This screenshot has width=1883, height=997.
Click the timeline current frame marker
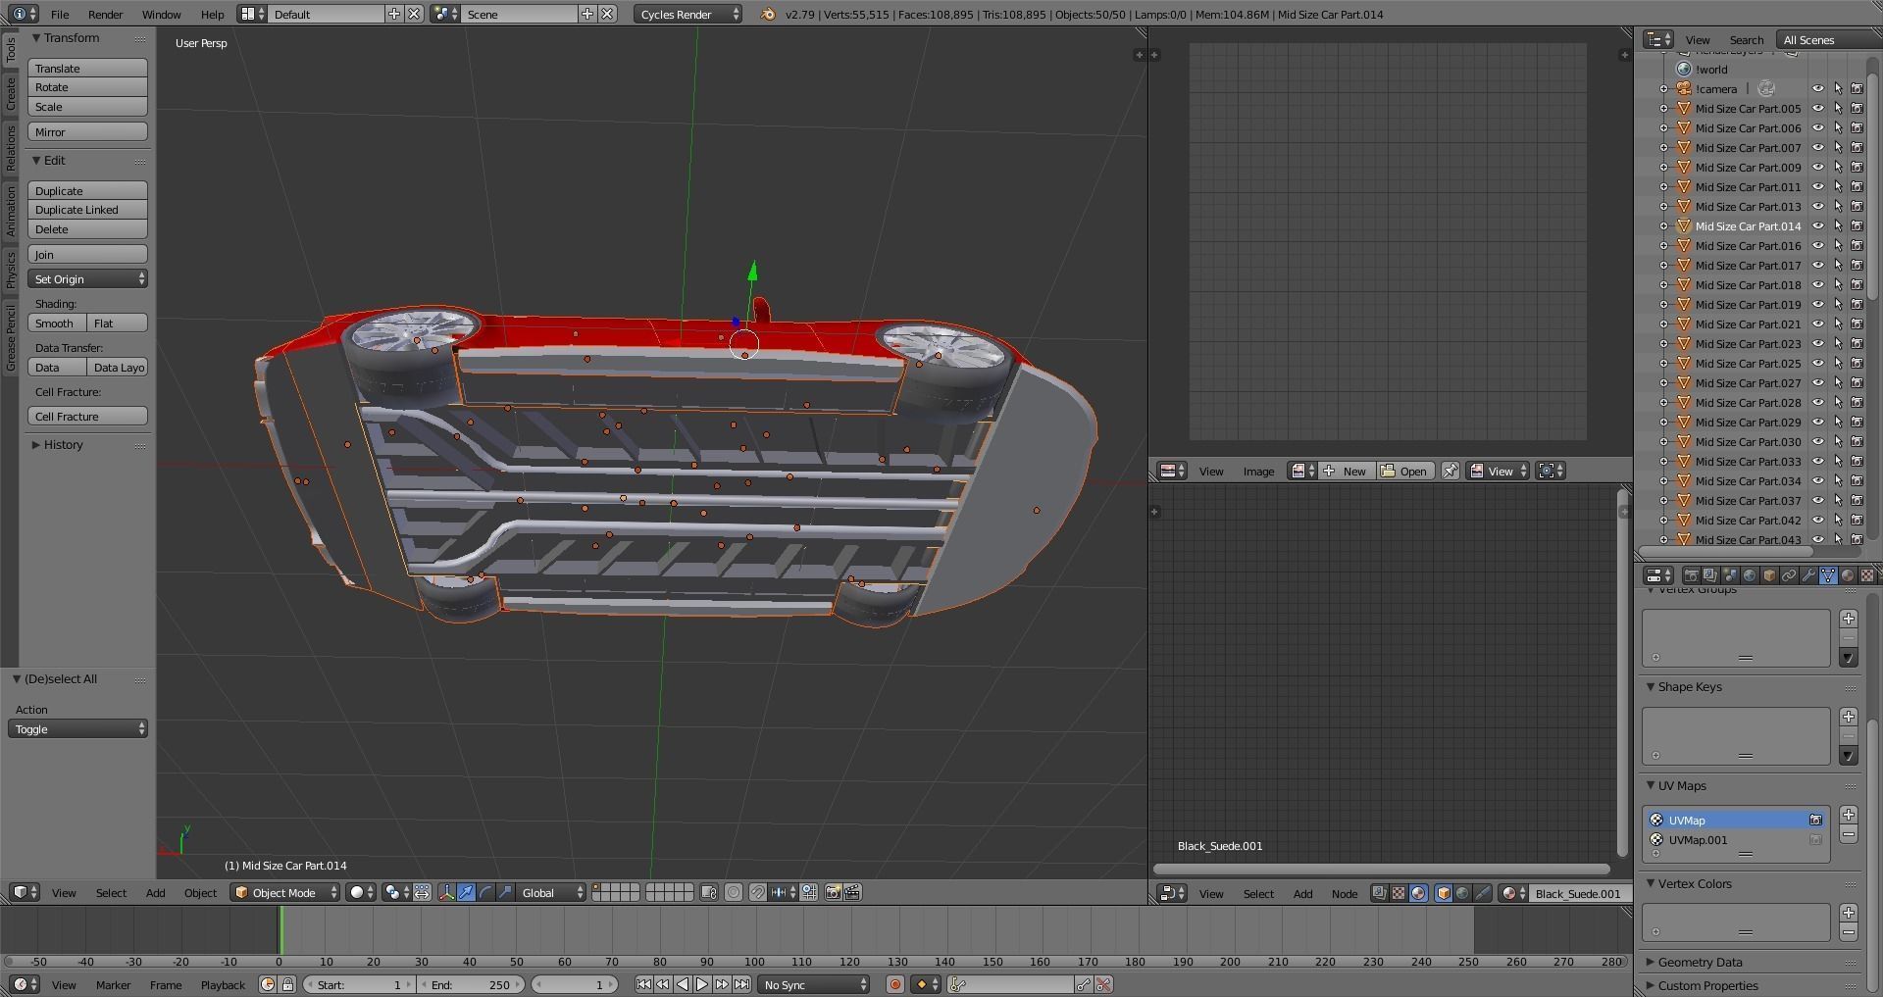[x=281, y=929]
